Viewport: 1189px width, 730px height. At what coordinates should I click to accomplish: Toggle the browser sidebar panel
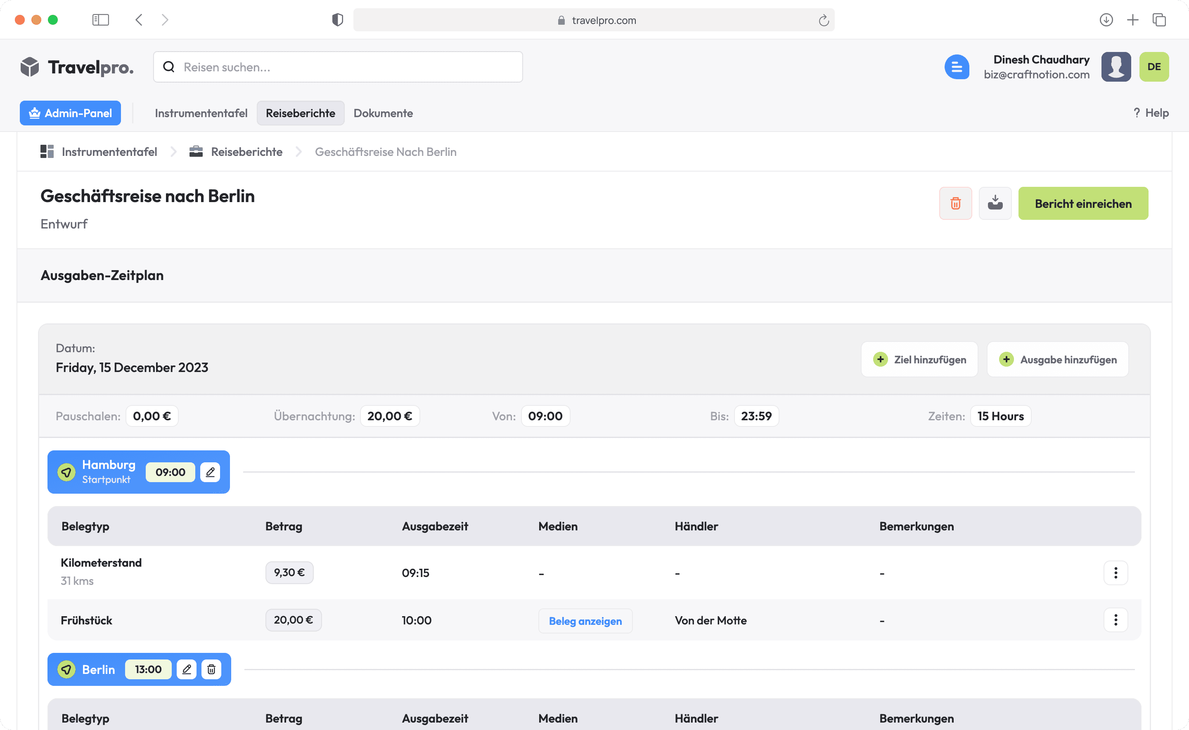click(x=100, y=20)
